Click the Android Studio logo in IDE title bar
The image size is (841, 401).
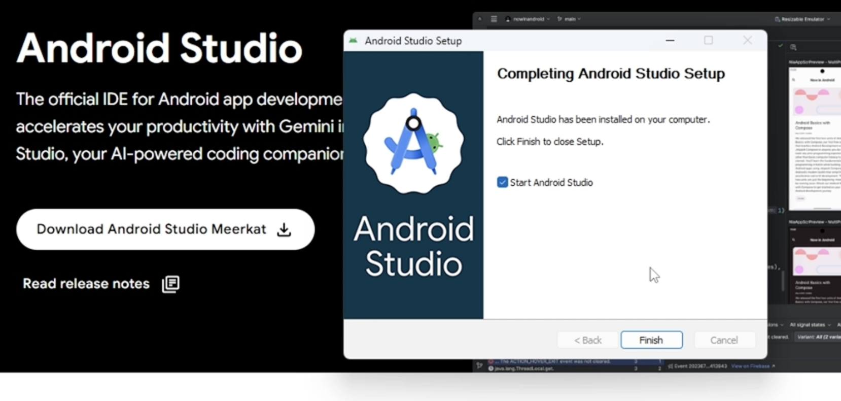[480, 19]
